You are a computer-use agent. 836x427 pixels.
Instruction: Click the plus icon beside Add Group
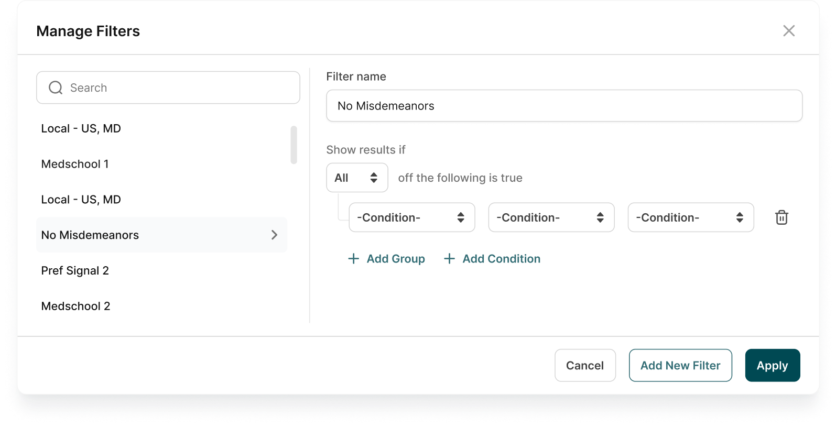click(x=354, y=259)
